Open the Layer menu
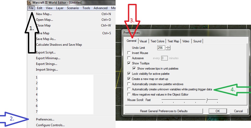The width and height of the screenshot is (251, 128). [x=60, y=8]
